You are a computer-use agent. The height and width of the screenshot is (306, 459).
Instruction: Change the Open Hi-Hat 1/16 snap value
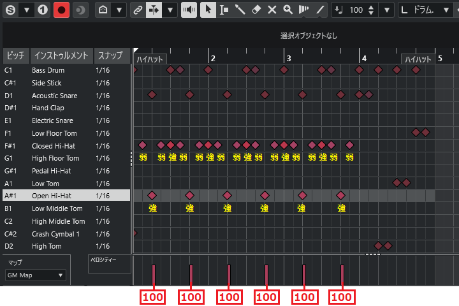(103, 196)
